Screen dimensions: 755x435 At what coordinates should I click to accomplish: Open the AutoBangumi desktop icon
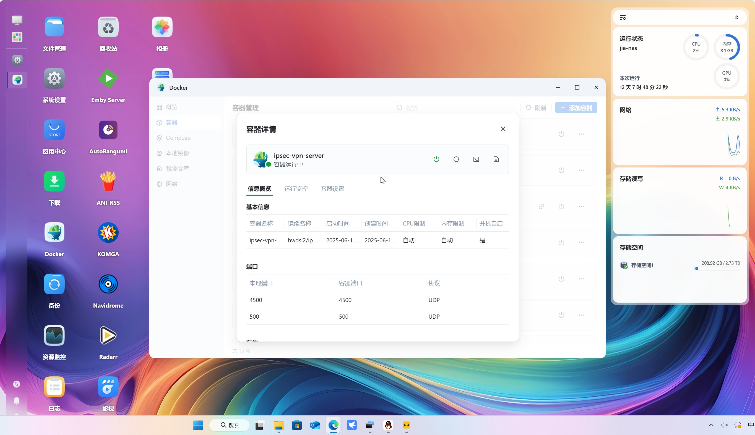click(x=108, y=130)
